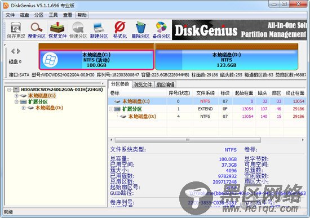The image size is (310, 218).
Task: Click the 卷标 column header
Action: [x=138, y=93]
